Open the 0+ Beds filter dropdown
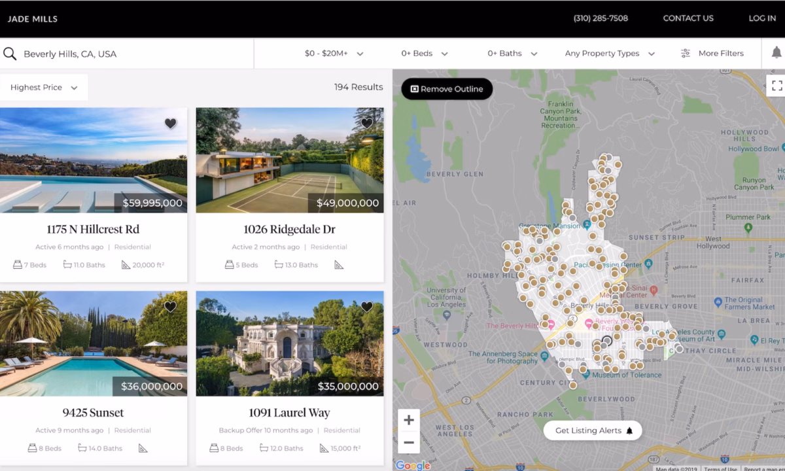Image resolution: width=785 pixels, height=471 pixels. (x=424, y=53)
